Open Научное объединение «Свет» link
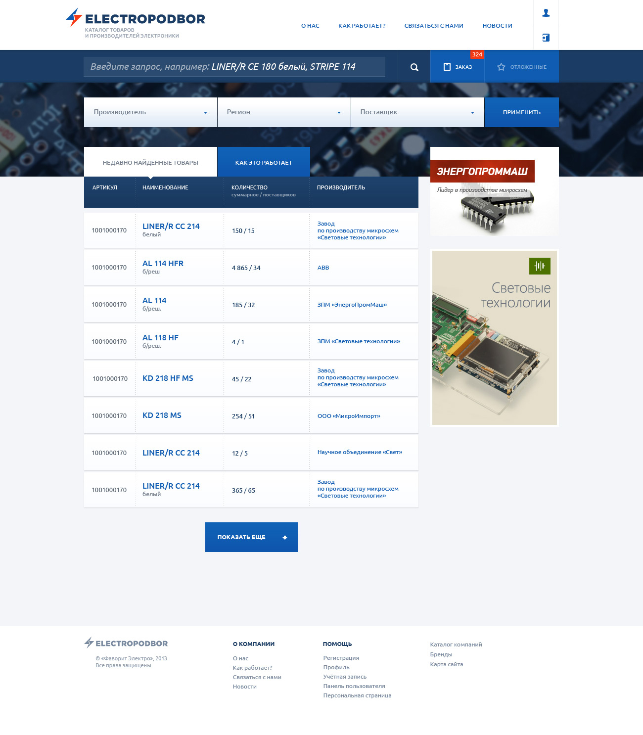The height and width of the screenshot is (735, 643). [360, 452]
